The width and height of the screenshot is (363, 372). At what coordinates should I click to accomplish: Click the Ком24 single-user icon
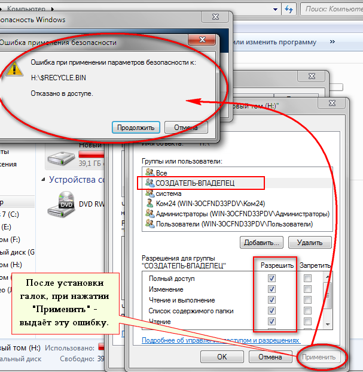150,203
